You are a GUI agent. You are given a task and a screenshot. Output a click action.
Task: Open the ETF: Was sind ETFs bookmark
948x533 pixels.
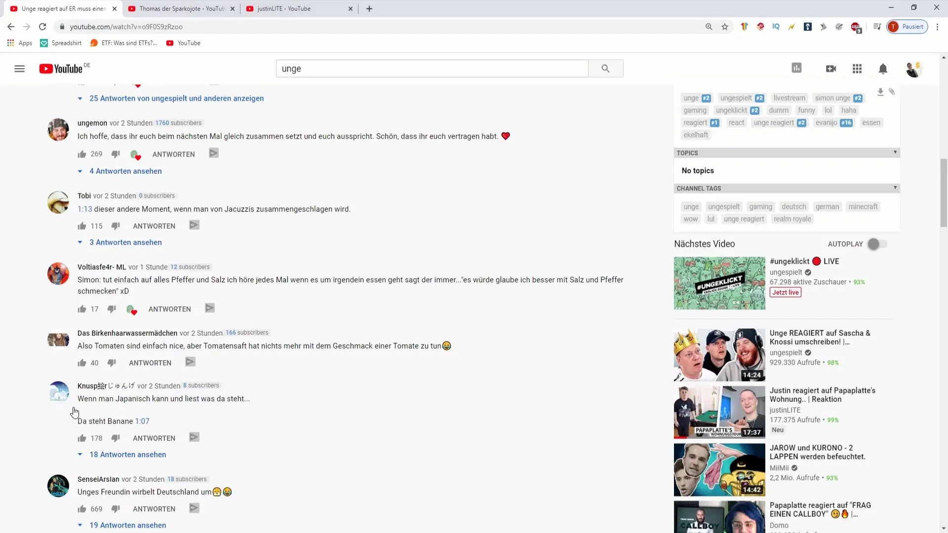pos(123,43)
